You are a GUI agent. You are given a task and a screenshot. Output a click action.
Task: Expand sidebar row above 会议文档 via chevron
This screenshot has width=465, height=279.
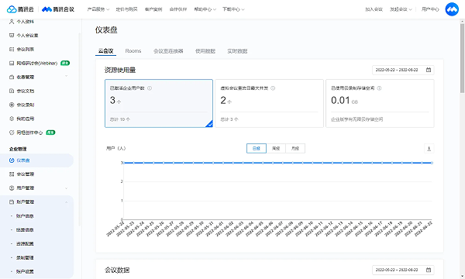click(x=66, y=77)
